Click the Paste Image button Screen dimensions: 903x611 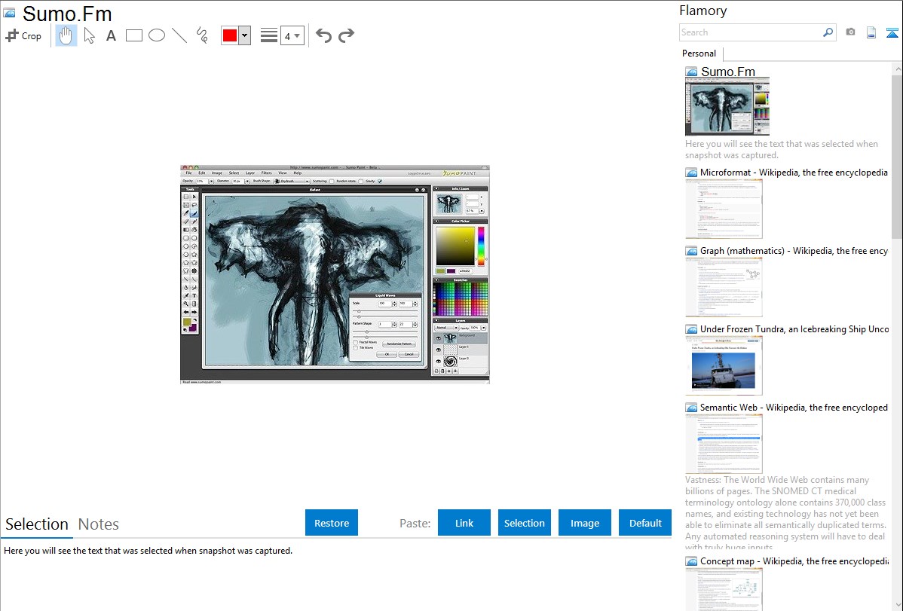point(584,523)
